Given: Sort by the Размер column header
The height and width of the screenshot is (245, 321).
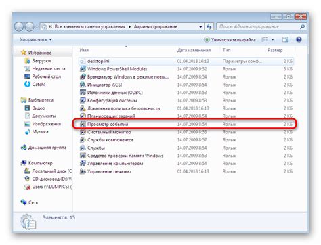Looking at the screenshot, I should (275, 50).
